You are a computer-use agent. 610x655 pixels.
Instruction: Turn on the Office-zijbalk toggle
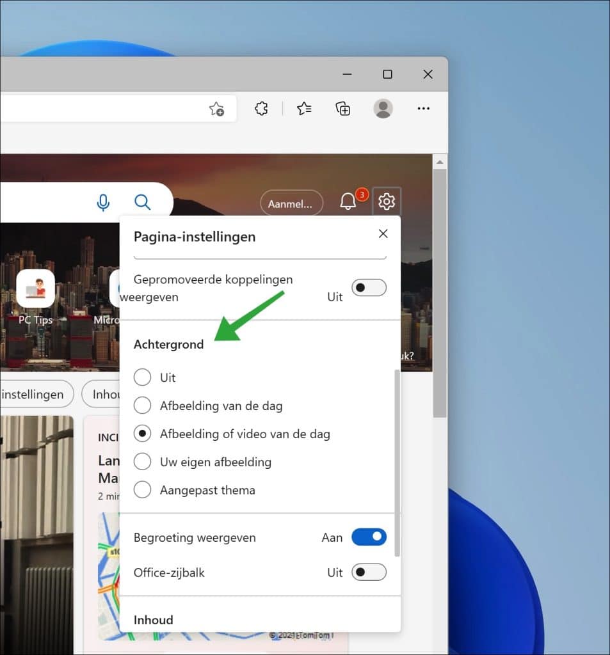(369, 572)
